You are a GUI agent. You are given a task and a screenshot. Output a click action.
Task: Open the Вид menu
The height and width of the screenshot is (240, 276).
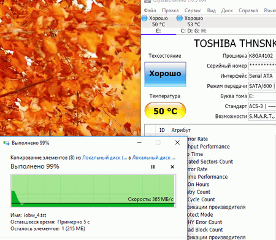click(211, 10)
